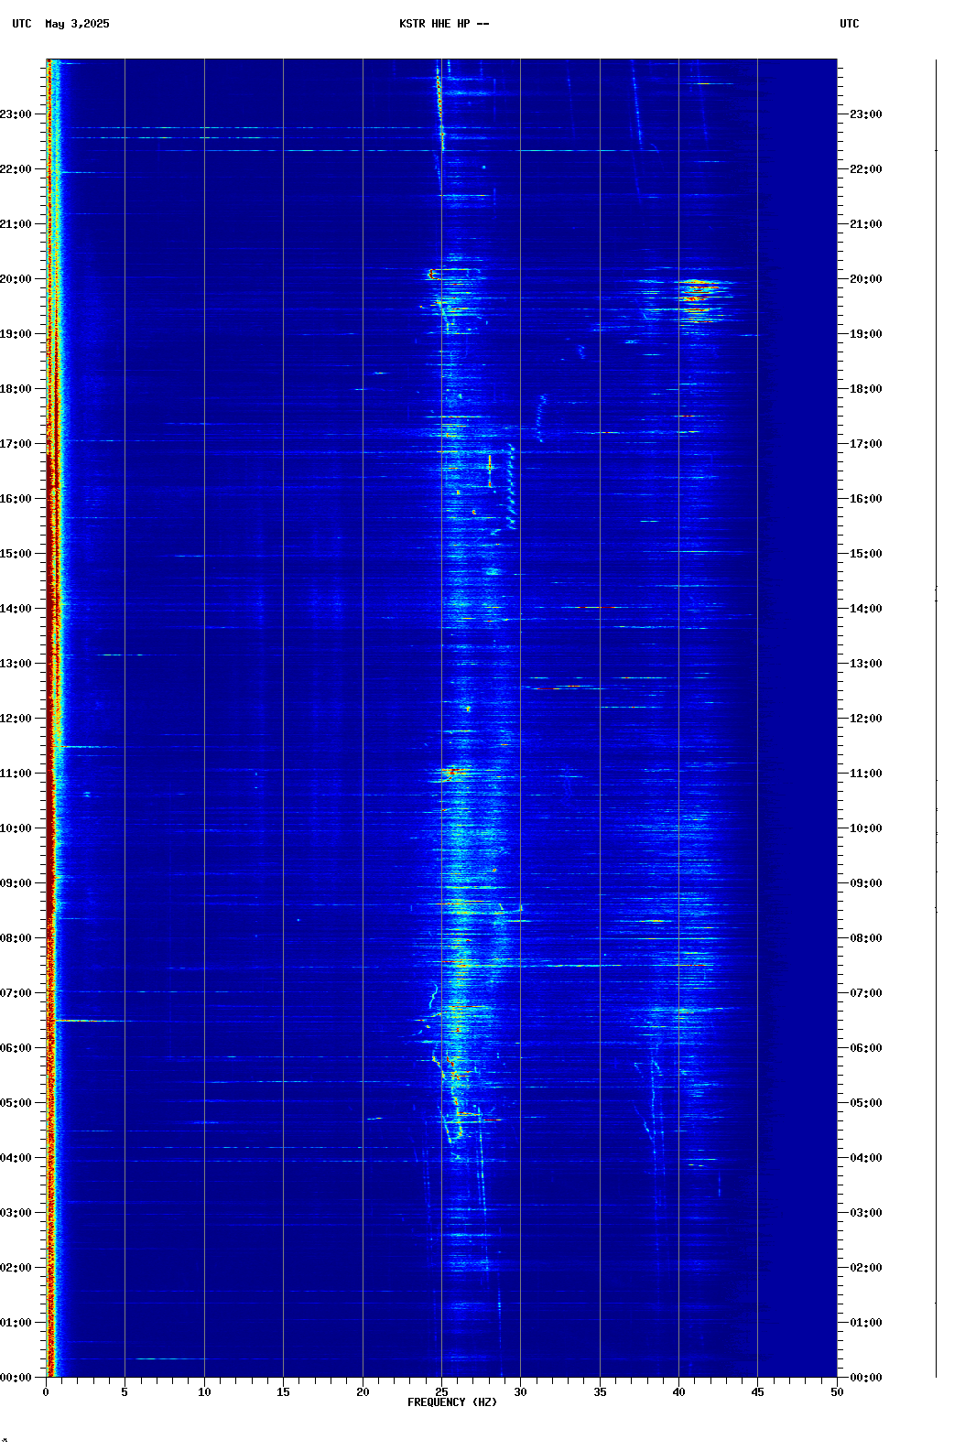Click the '25' frequency tick label
The height and width of the screenshot is (1450, 976).
click(441, 1392)
